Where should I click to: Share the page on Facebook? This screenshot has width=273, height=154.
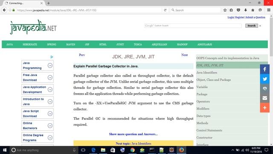pos(264,69)
